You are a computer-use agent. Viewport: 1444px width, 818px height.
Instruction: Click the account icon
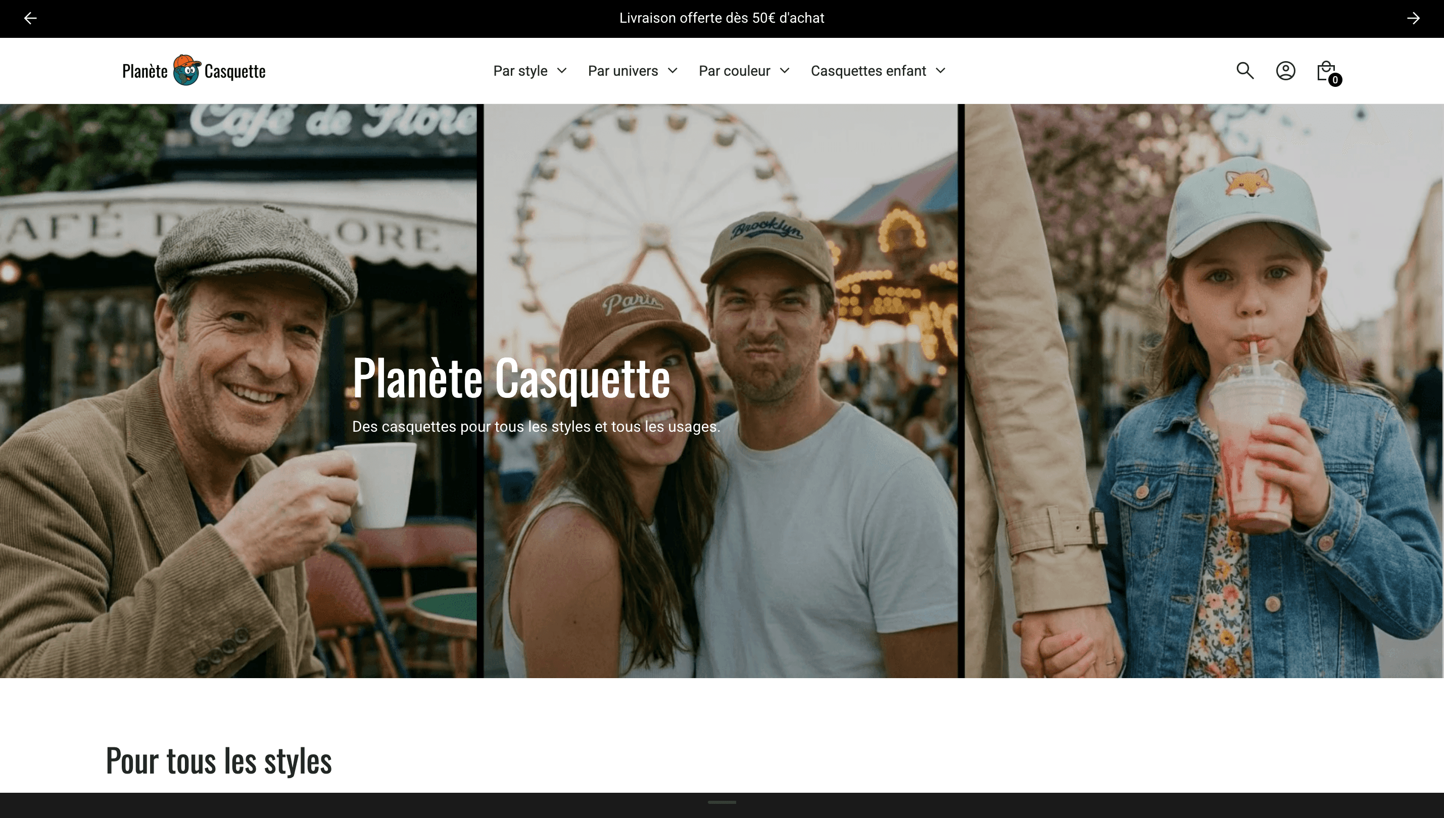(x=1285, y=71)
